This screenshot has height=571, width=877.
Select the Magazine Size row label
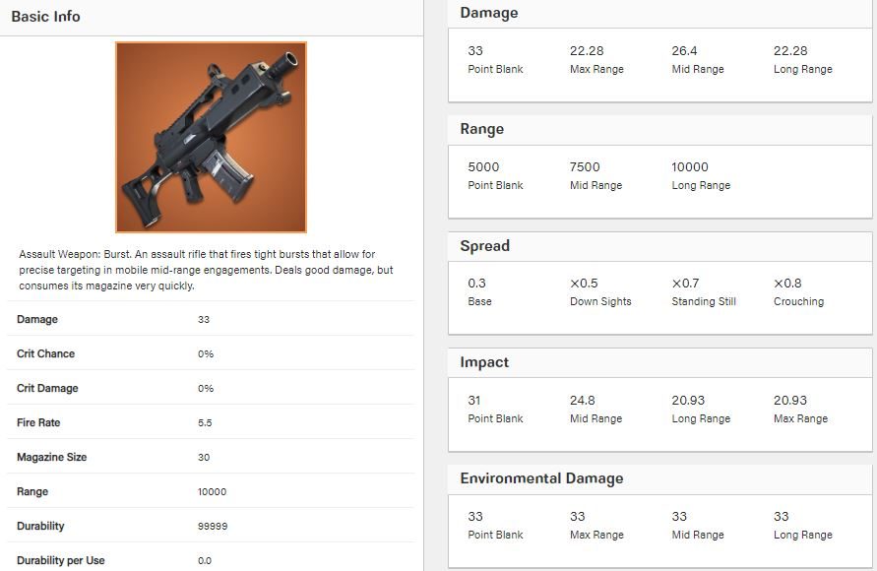51,457
